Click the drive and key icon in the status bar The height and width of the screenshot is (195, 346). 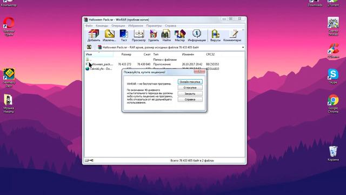click(89, 160)
